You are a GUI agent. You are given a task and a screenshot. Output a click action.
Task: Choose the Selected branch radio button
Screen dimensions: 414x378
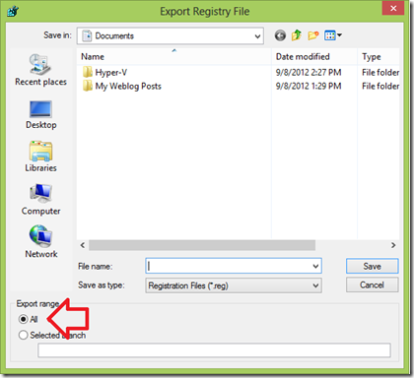click(24, 335)
